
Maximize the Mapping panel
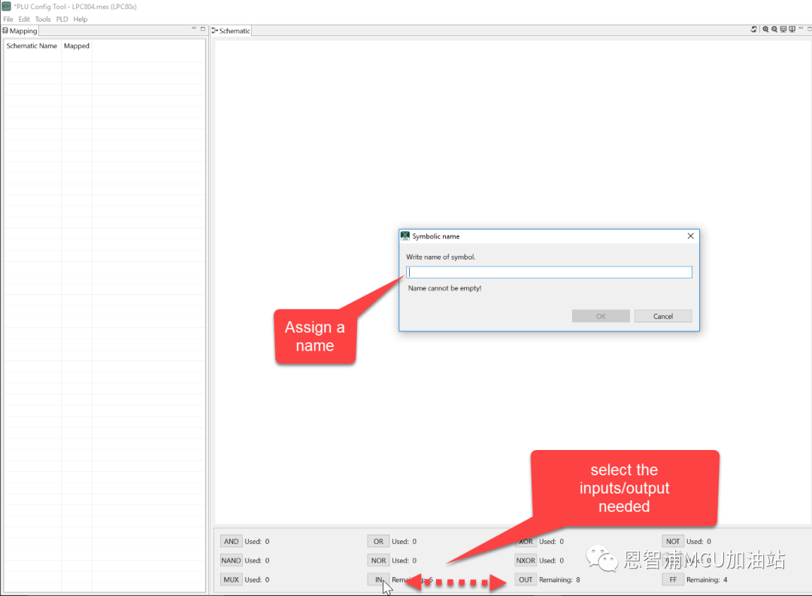(203, 29)
